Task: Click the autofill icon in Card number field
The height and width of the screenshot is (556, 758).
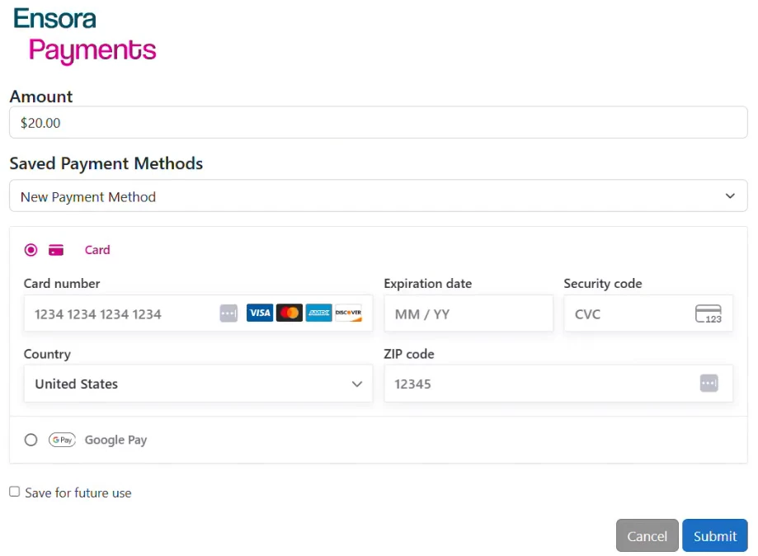Action: (228, 313)
